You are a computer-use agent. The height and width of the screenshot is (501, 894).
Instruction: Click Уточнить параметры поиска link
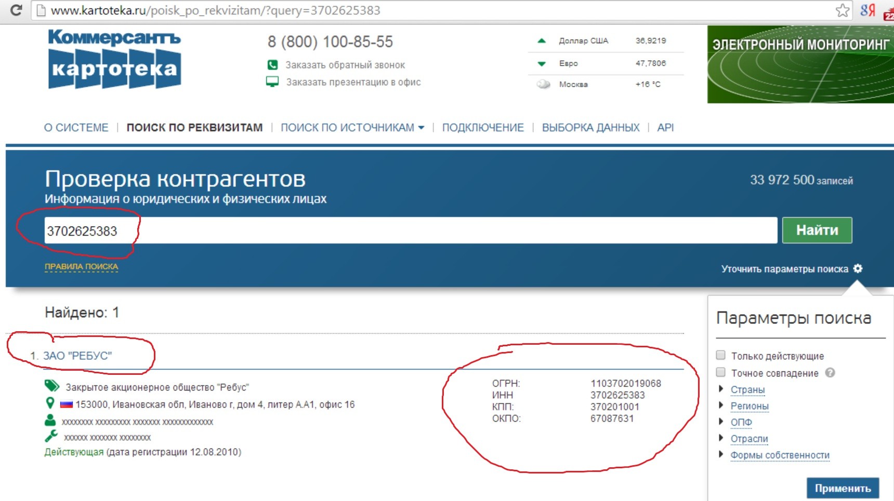tap(784, 269)
